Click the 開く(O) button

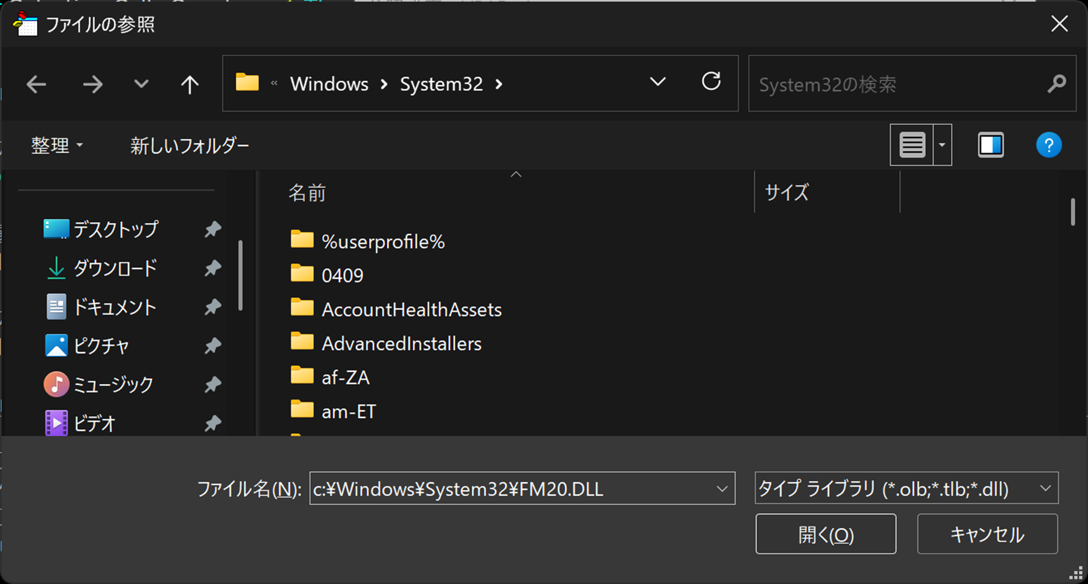(x=826, y=534)
